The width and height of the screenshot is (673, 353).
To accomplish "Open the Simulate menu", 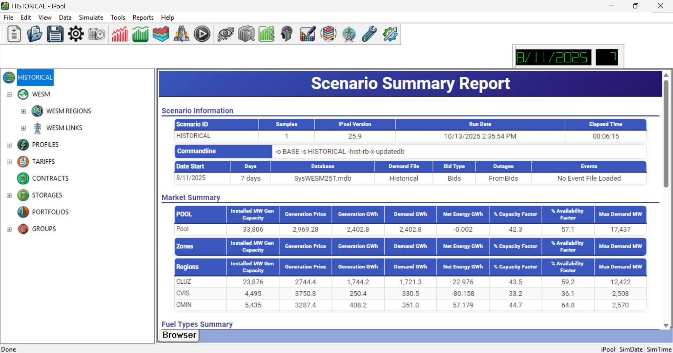I will click(91, 18).
